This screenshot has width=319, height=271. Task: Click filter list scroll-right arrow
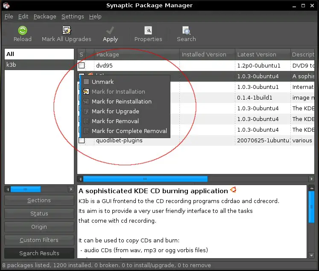pyautogui.click(x=71, y=189)
